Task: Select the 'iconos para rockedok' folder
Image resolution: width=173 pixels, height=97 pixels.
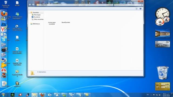Action: 52,23
